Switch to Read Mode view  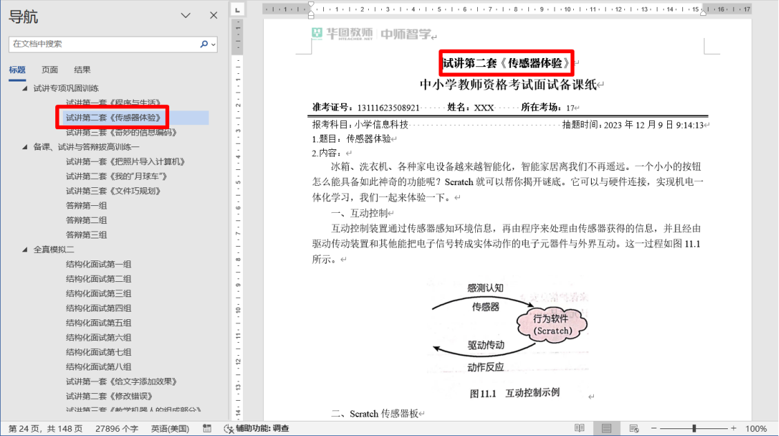(579, 428)
